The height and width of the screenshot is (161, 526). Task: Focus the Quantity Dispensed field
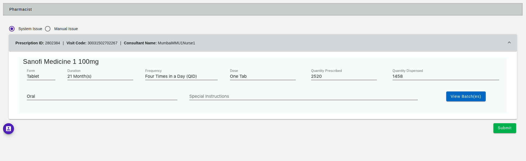coord(445,76)
